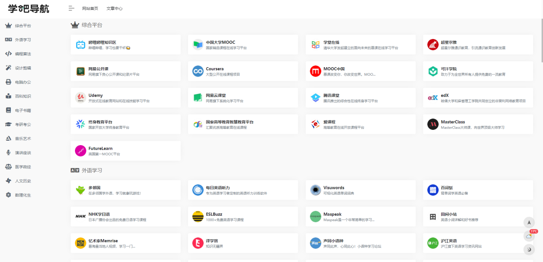Click the 学吧导航 site logo
Image resolution: width=543 pixels, height=262 pixels.
coord(29,9)
